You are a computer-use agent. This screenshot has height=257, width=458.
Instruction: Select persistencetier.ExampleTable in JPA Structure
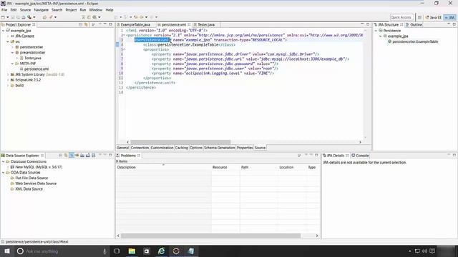pyautogui.click(x=415, y=41)
